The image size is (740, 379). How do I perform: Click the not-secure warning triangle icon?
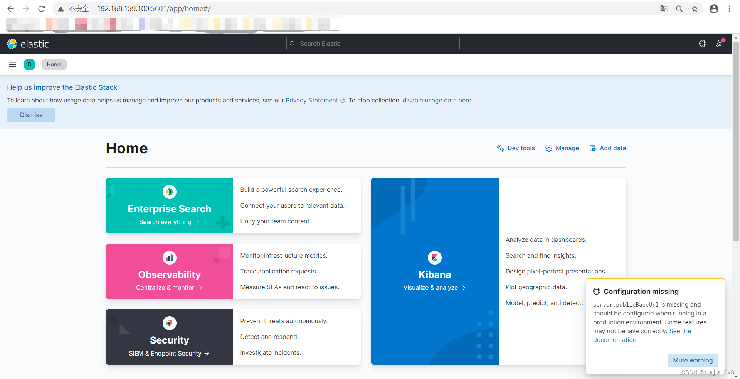click(x=61, y=8)
